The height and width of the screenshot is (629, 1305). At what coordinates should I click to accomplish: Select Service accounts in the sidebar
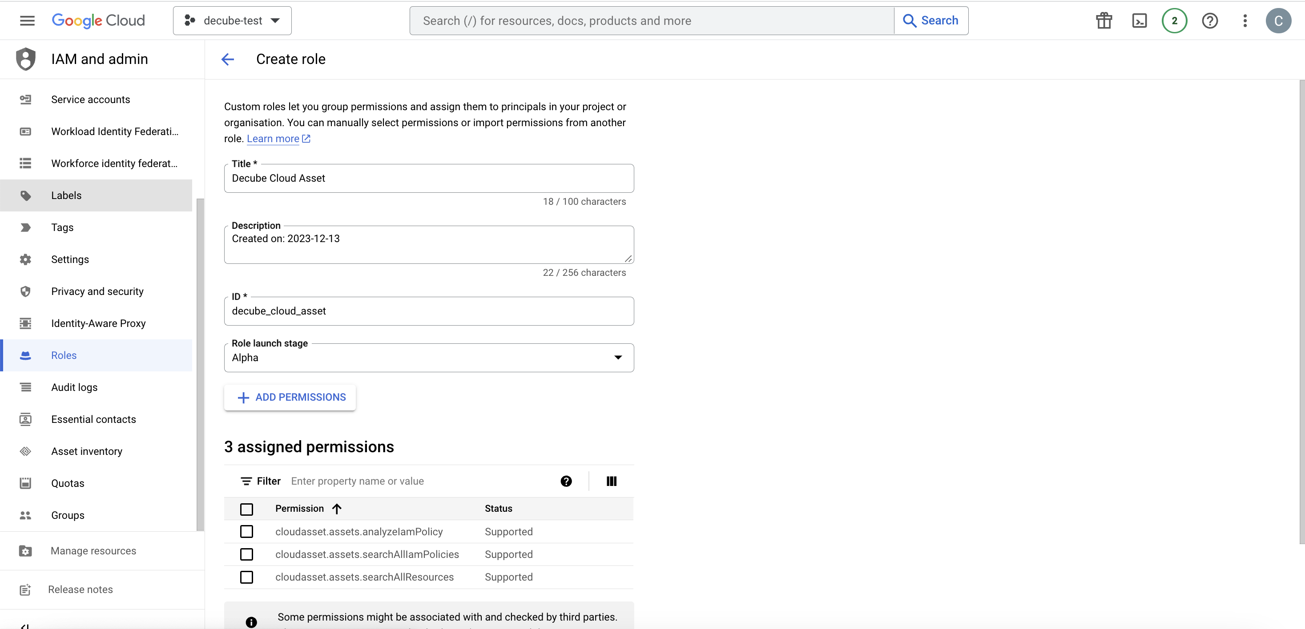pos(91,100)
